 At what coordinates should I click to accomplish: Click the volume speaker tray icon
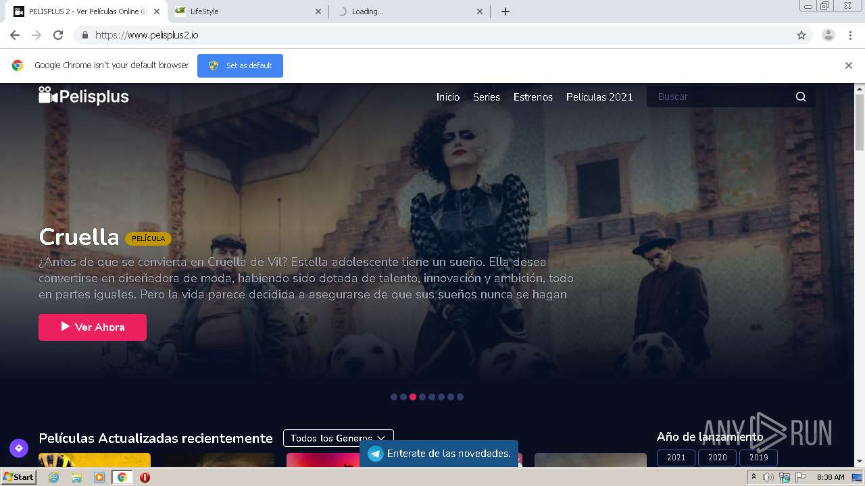768,477
